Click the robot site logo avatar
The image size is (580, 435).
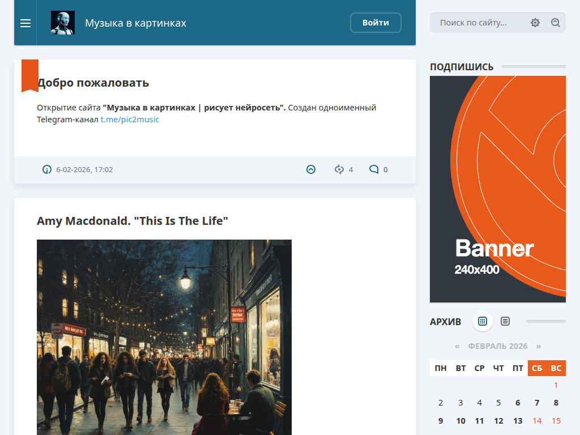tap(63, 23)
